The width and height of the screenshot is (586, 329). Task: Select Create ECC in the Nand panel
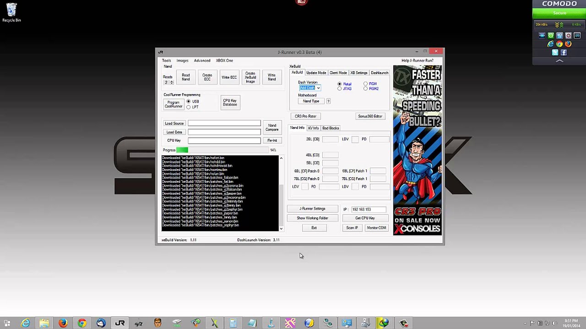click(x=207, y=77)
